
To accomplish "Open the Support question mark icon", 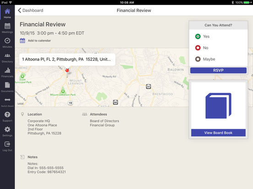I will pos(7,115).
